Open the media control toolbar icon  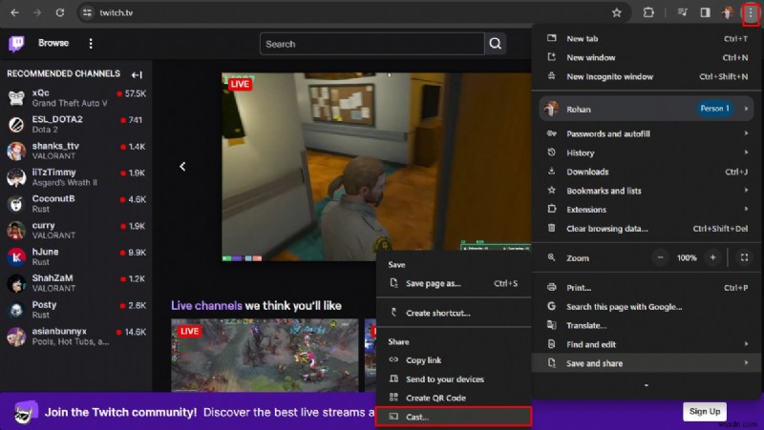click(x=682, y=12)
